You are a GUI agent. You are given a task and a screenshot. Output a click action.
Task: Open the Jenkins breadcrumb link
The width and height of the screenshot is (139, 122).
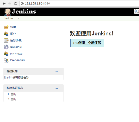tap(9, 18)
